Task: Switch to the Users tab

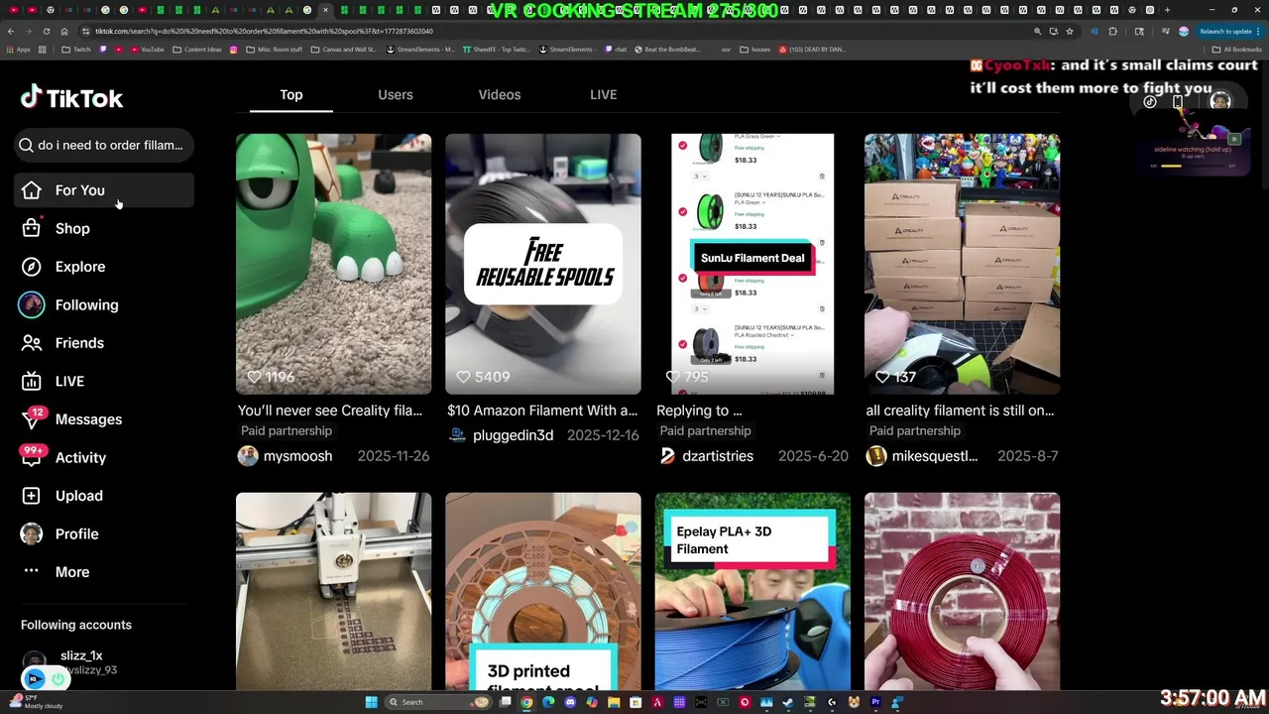Action: (395, 95)
